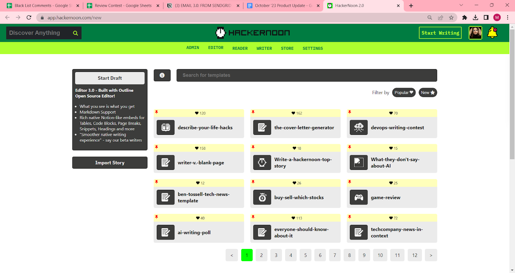This screenshot has width=515, height=273.
Task: Reload the page with the browser refresh button
Action: [29, 18]
